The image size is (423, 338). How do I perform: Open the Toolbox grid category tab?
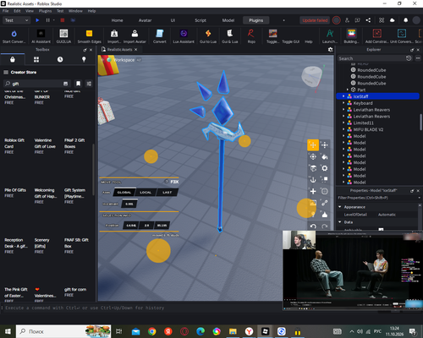(36, 59)
